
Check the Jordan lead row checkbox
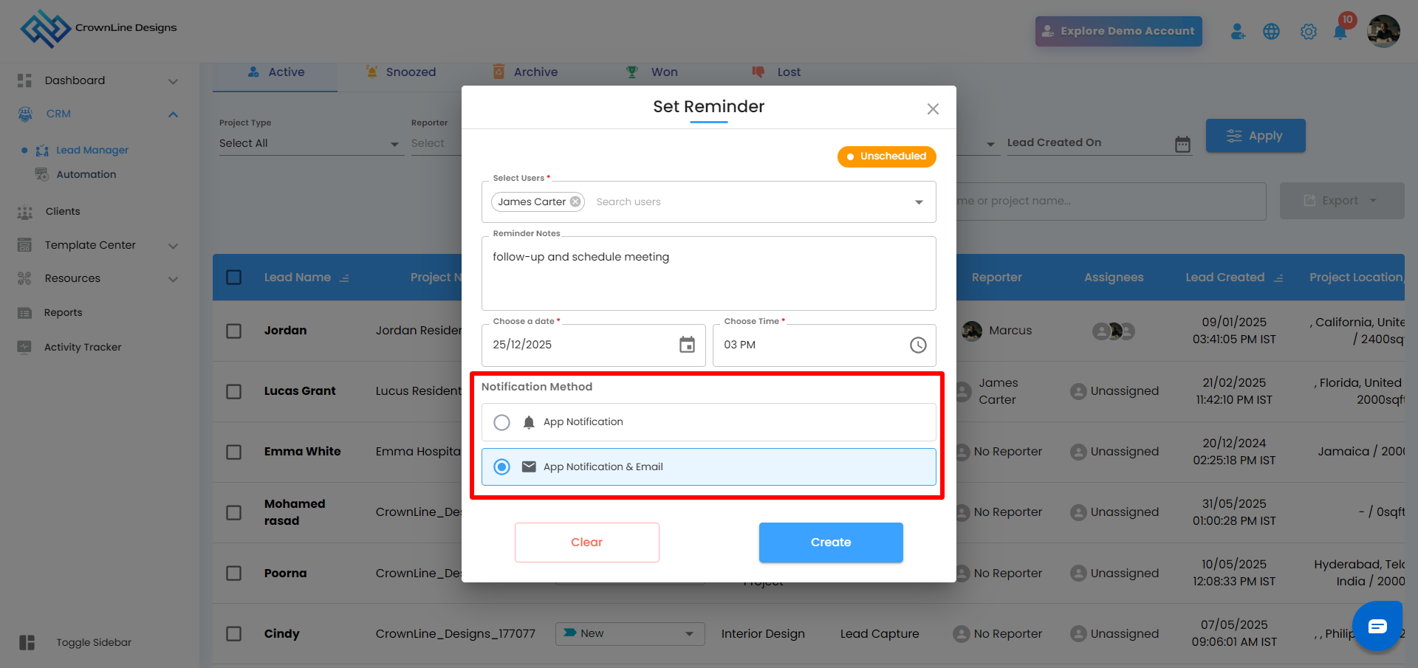tap(234, 331)
